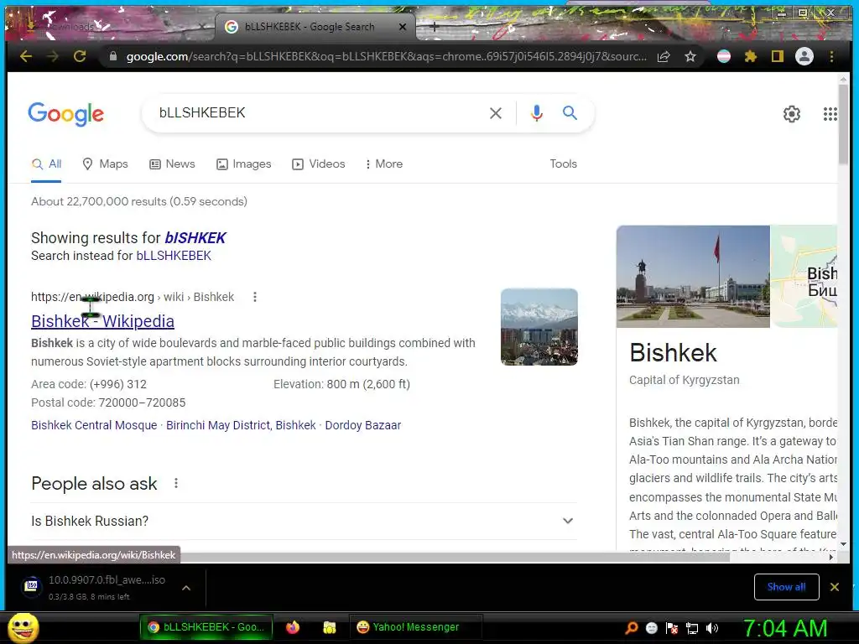Open the Google apps grid
The image size is (859, 644).
(x=830, y=114)
